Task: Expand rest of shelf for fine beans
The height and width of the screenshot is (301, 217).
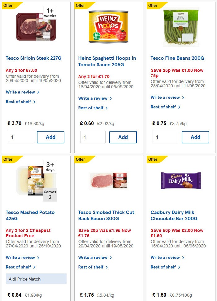Action: 163,107
